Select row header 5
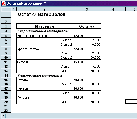 tap(6, 36)
